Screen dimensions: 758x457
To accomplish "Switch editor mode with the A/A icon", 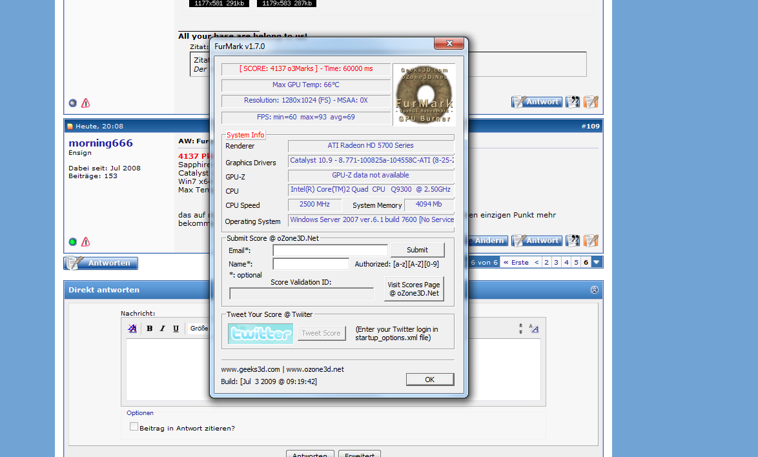I will pyautogui.click(x=534, y=329).
